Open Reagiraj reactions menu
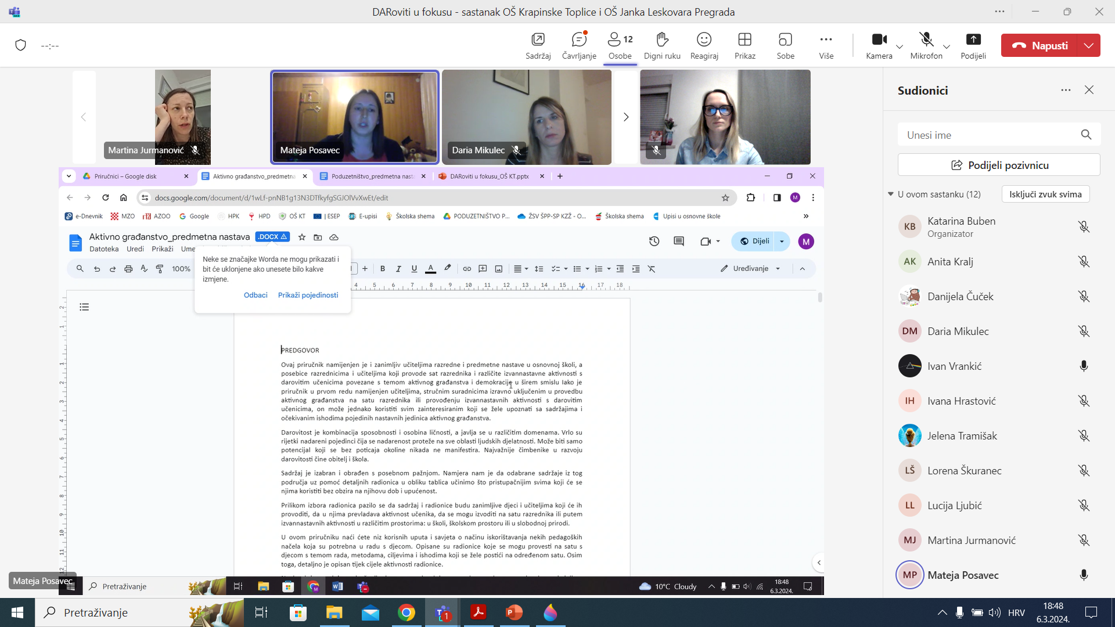1115x627 pixels. click(704, 45)
